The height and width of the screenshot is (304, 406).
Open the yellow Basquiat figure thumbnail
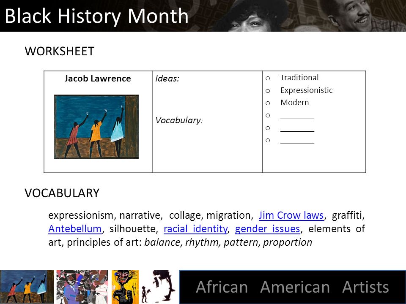pos(125,287)
